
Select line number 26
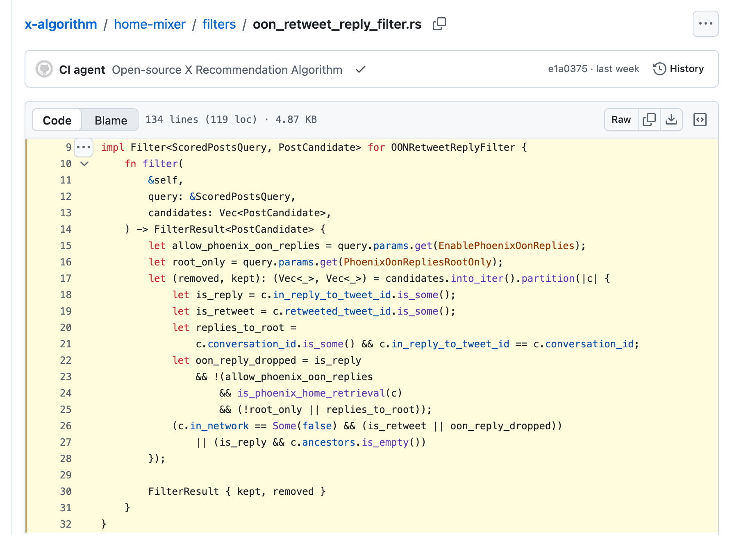[x=66, y=426]
